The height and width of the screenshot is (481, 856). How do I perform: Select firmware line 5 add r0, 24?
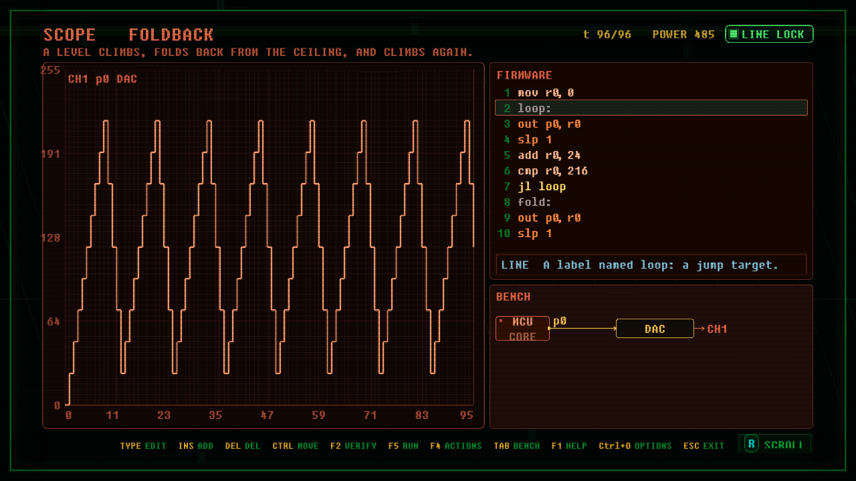coord(651,155)
